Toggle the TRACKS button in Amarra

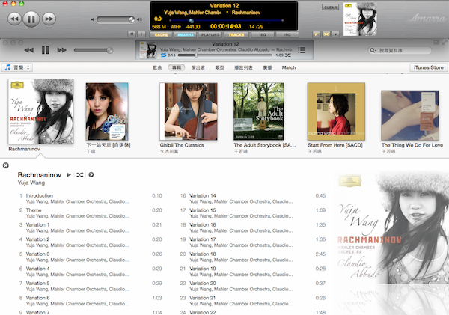coord(236,35)
